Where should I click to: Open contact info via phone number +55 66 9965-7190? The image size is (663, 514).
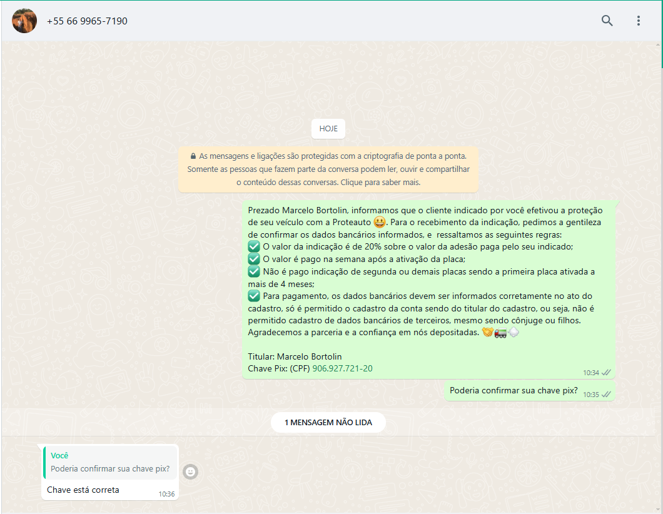tap(87, 21)
